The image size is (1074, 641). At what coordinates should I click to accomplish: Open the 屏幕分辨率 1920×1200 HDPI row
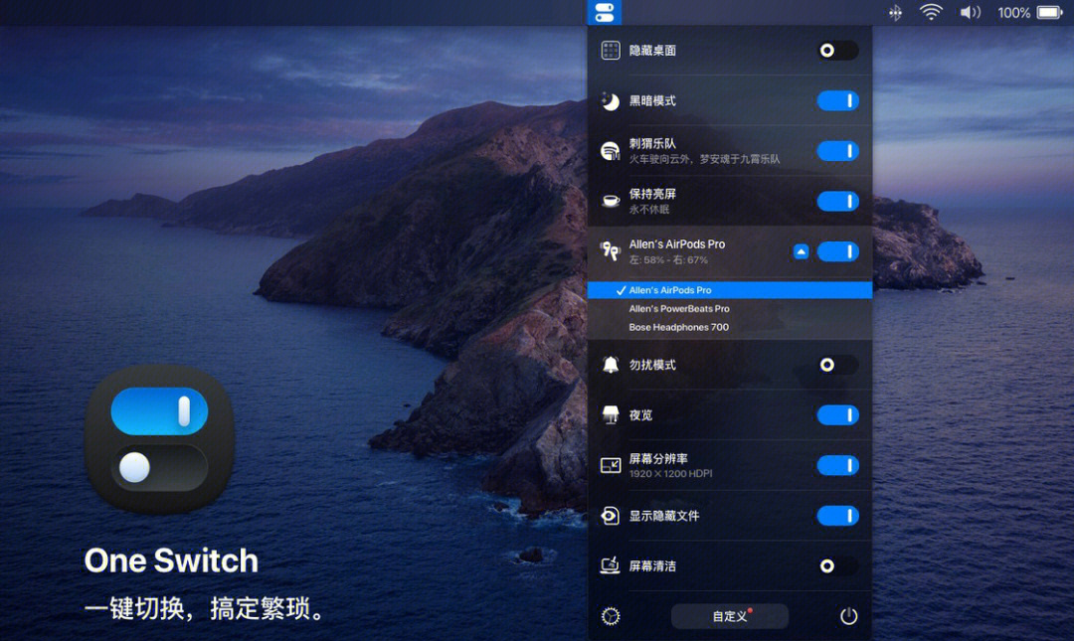click(x=730, y=466)
